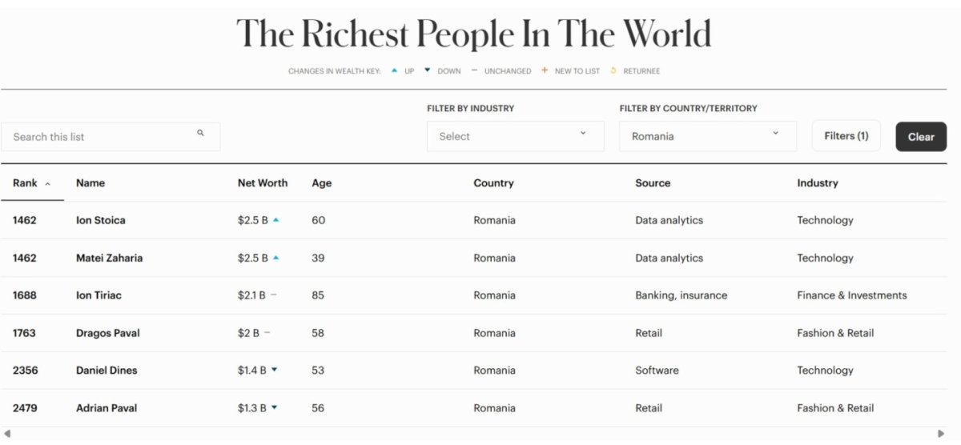Click down arrow next to Daniel Dines' net worth

coord(274,370)
